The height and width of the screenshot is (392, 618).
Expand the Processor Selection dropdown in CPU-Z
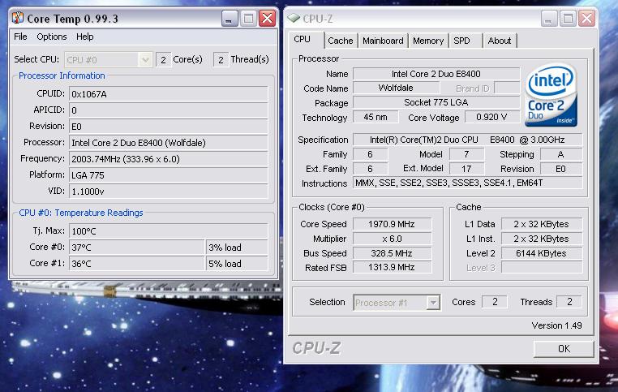pos(433,303)
